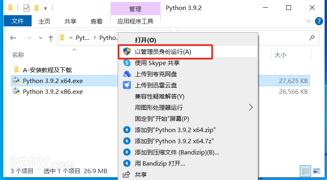327x180 pixels.
Task: Open recent locations dropdown arrow
Action: tap(40, 38)
